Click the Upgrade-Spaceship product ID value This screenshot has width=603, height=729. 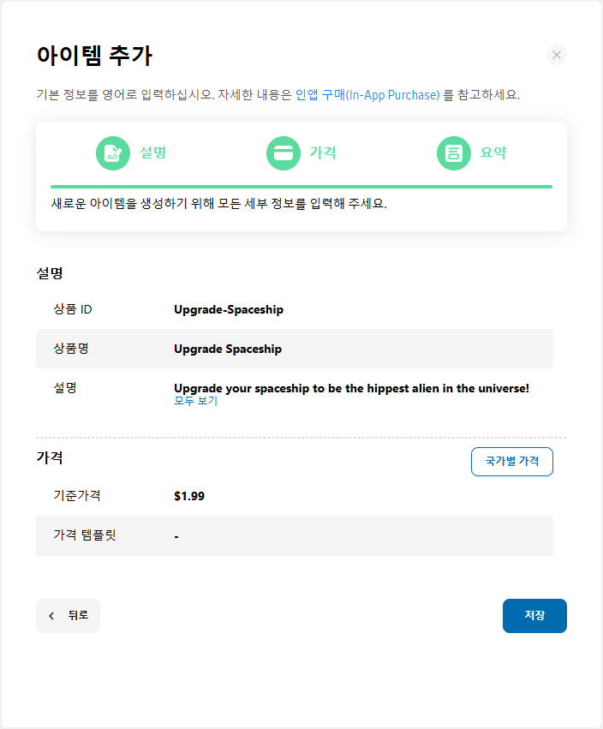tap(229, 309)
